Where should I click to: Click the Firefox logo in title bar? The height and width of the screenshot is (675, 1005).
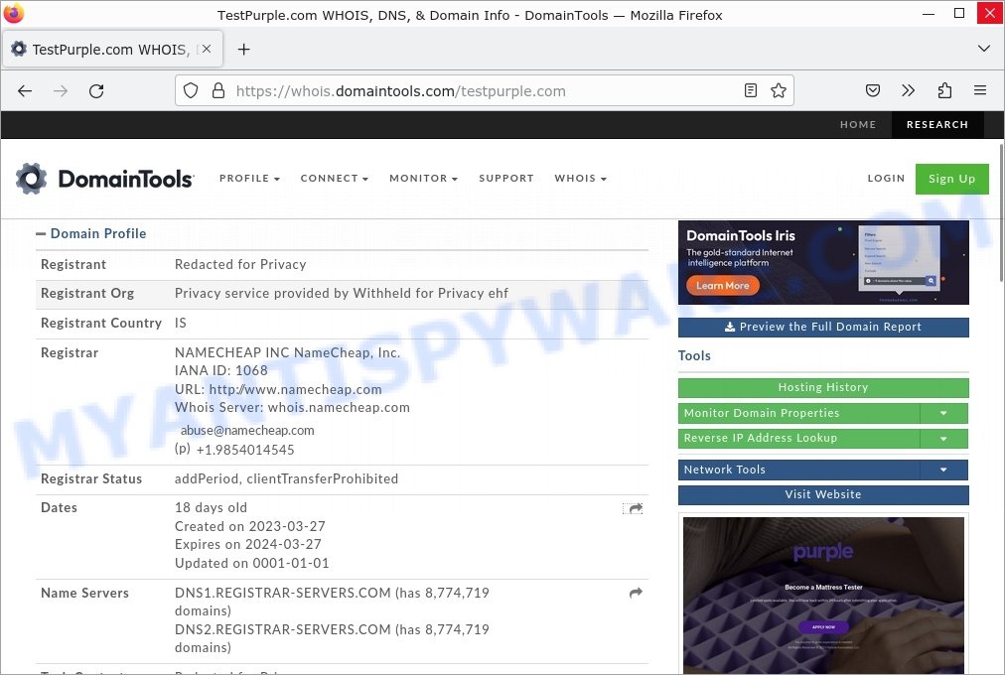[14, 14]
